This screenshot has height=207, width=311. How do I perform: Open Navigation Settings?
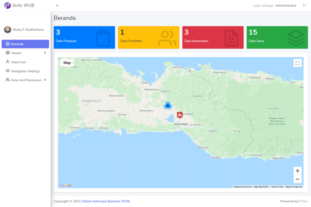point(25,71)
